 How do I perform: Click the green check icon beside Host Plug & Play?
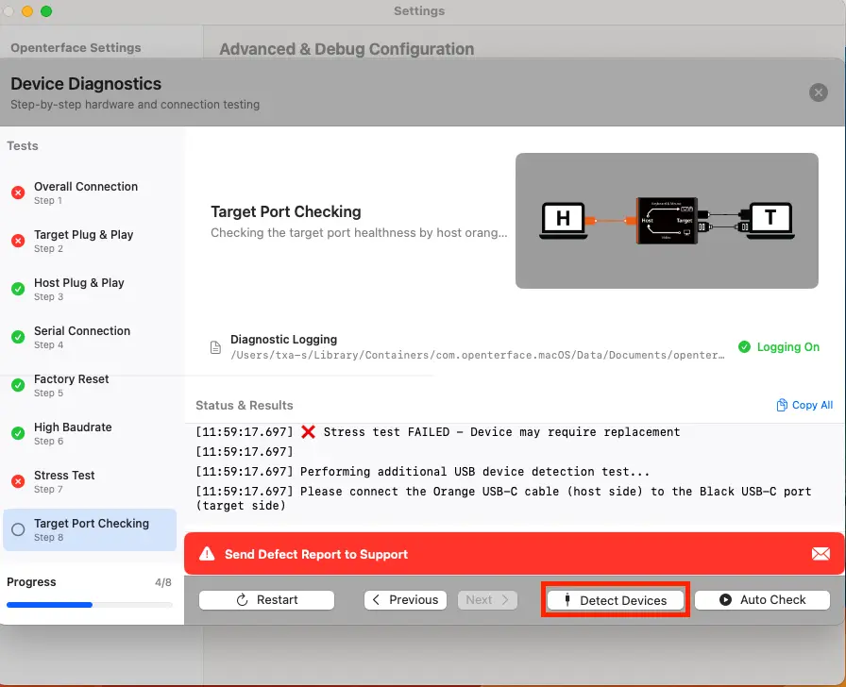17,289
